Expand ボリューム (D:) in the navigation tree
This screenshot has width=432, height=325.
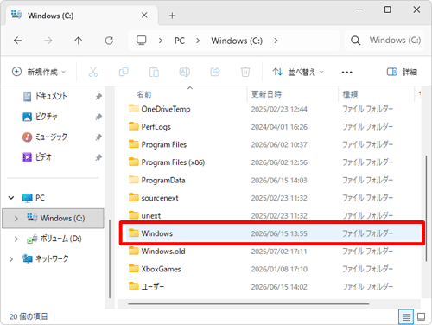tap(16, 239)
